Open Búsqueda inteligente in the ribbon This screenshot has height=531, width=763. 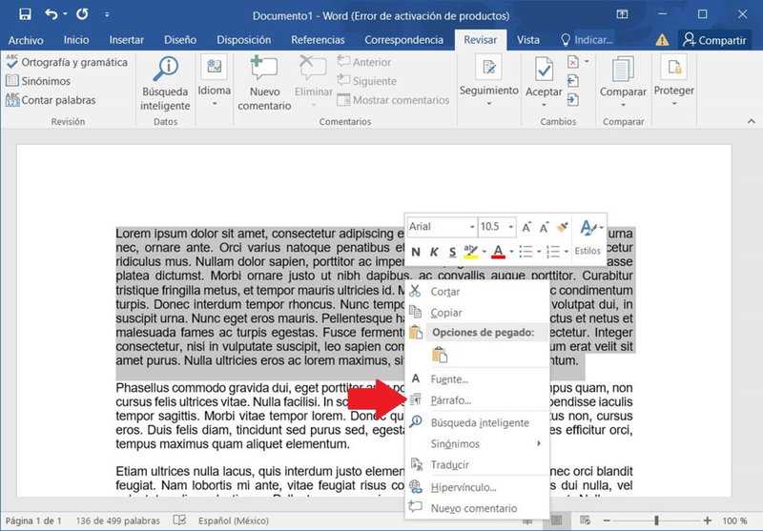(165, 84)
